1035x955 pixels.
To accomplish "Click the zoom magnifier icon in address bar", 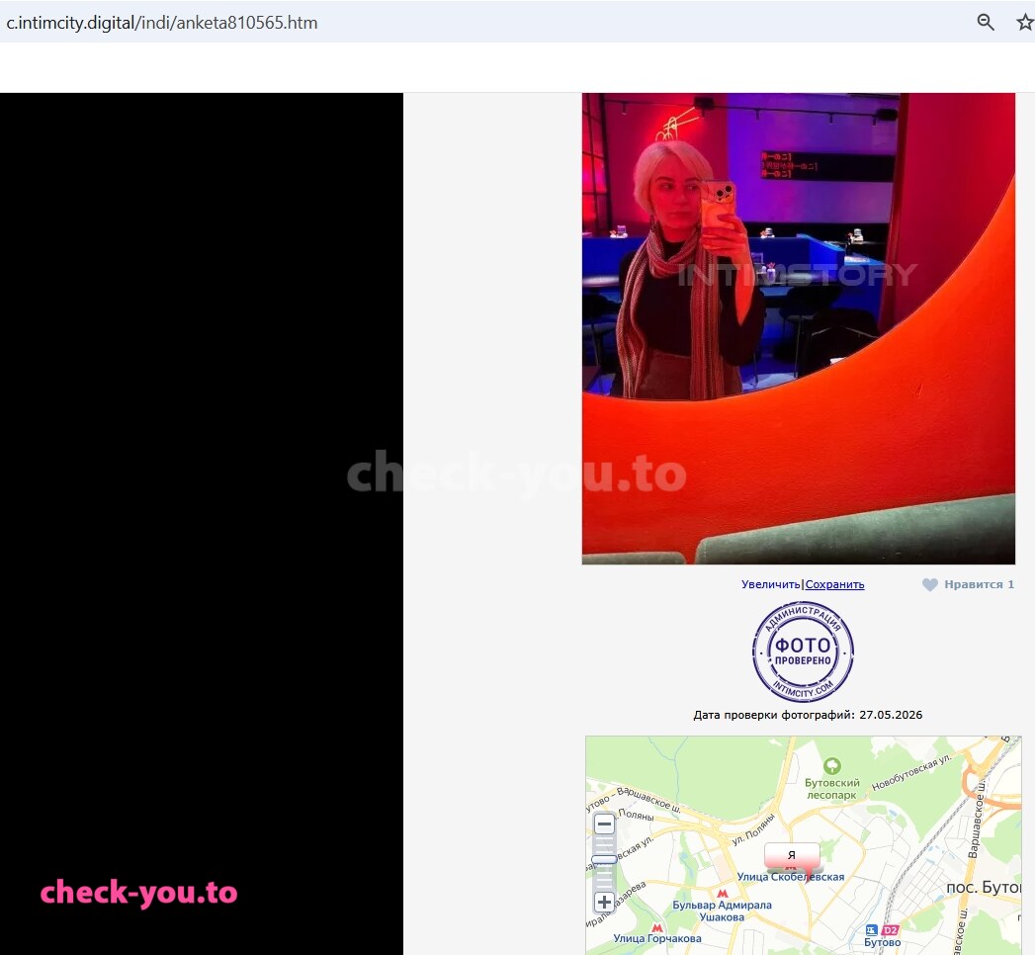I will 986,23.
